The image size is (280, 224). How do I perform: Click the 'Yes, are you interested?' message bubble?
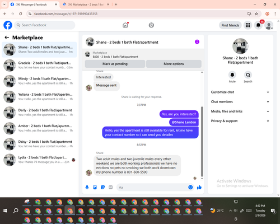point(179,114)
